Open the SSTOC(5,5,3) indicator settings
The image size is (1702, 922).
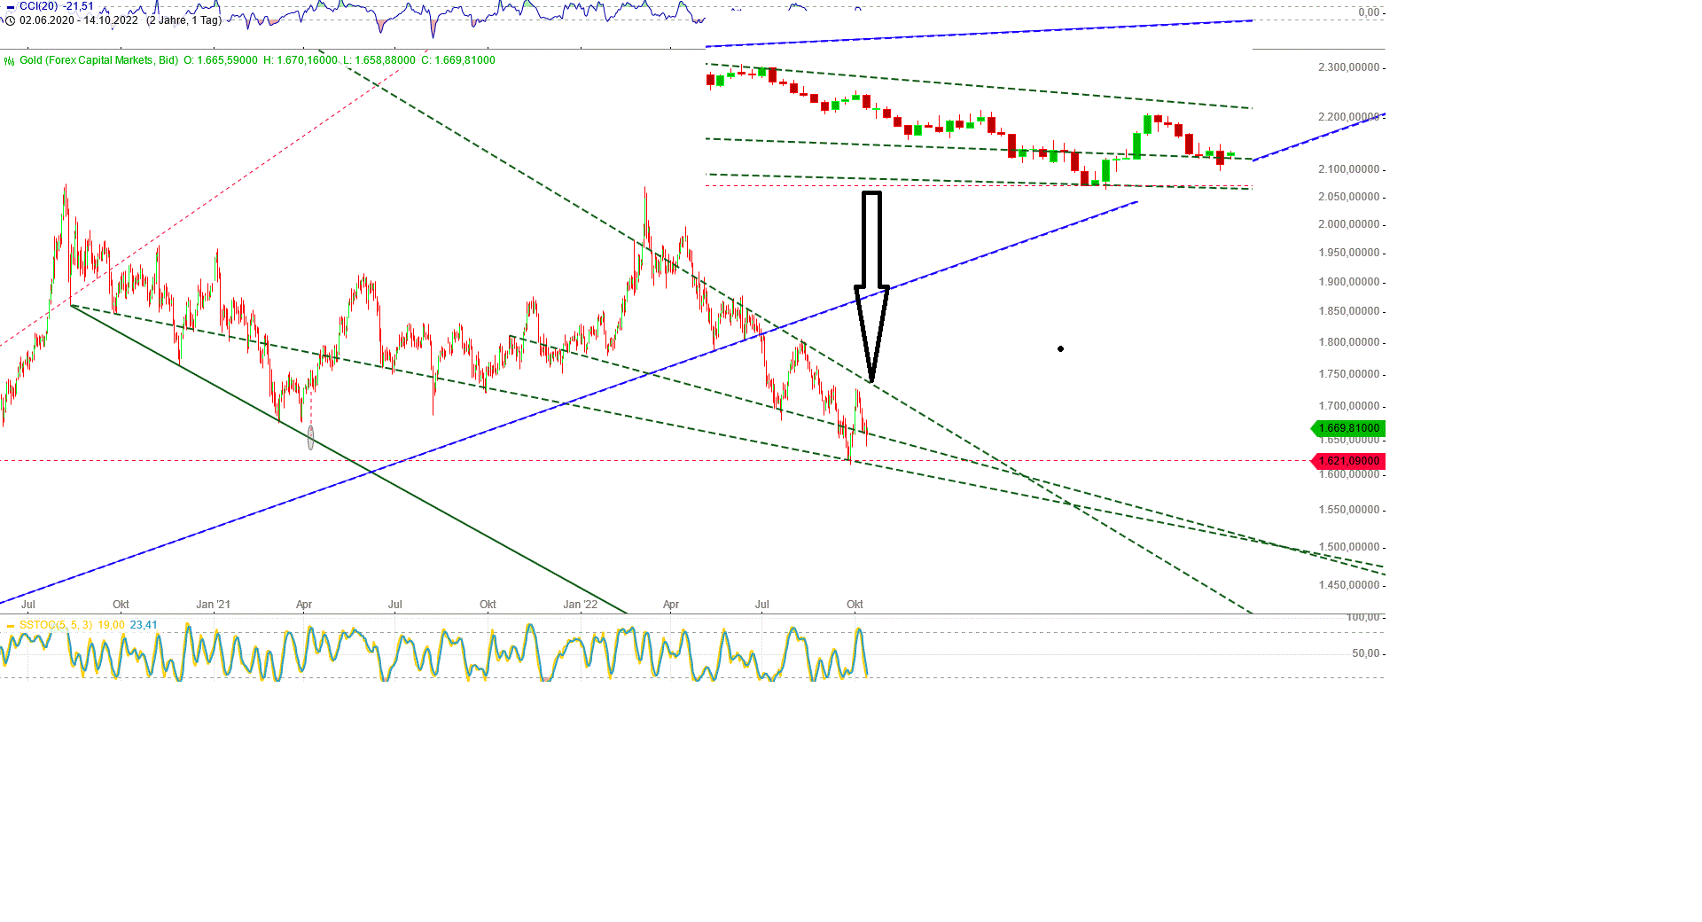[x=56, y=624]
